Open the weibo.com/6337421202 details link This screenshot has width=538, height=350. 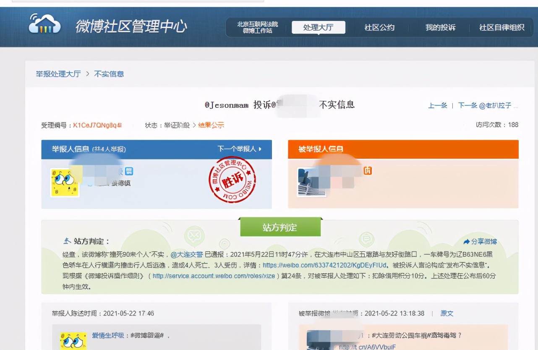[325, 265]
